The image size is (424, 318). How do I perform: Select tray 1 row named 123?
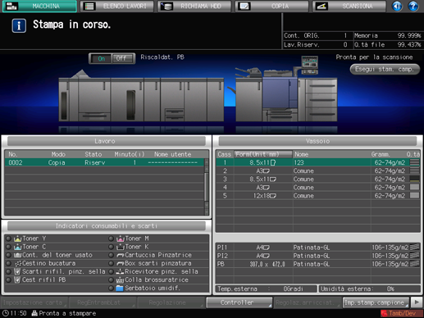coord(318,162)
